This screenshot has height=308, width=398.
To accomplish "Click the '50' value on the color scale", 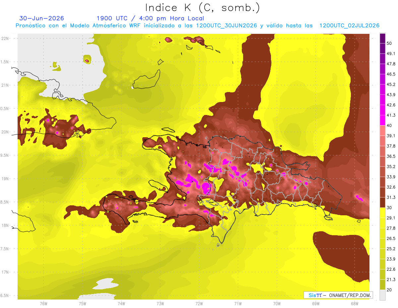I will (389, 43).
